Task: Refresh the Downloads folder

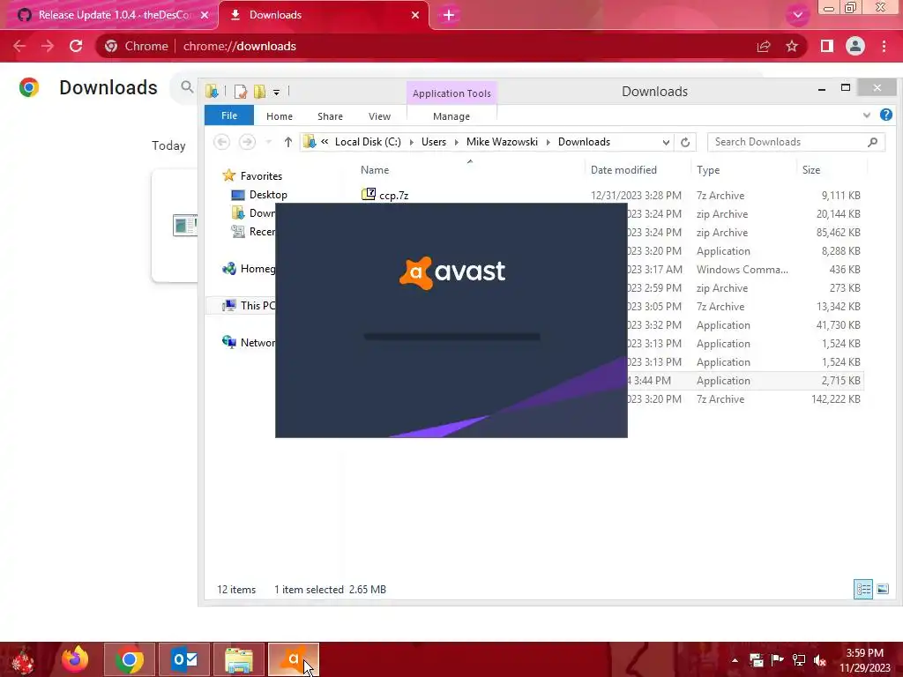Action: click(x=685, y=142)
